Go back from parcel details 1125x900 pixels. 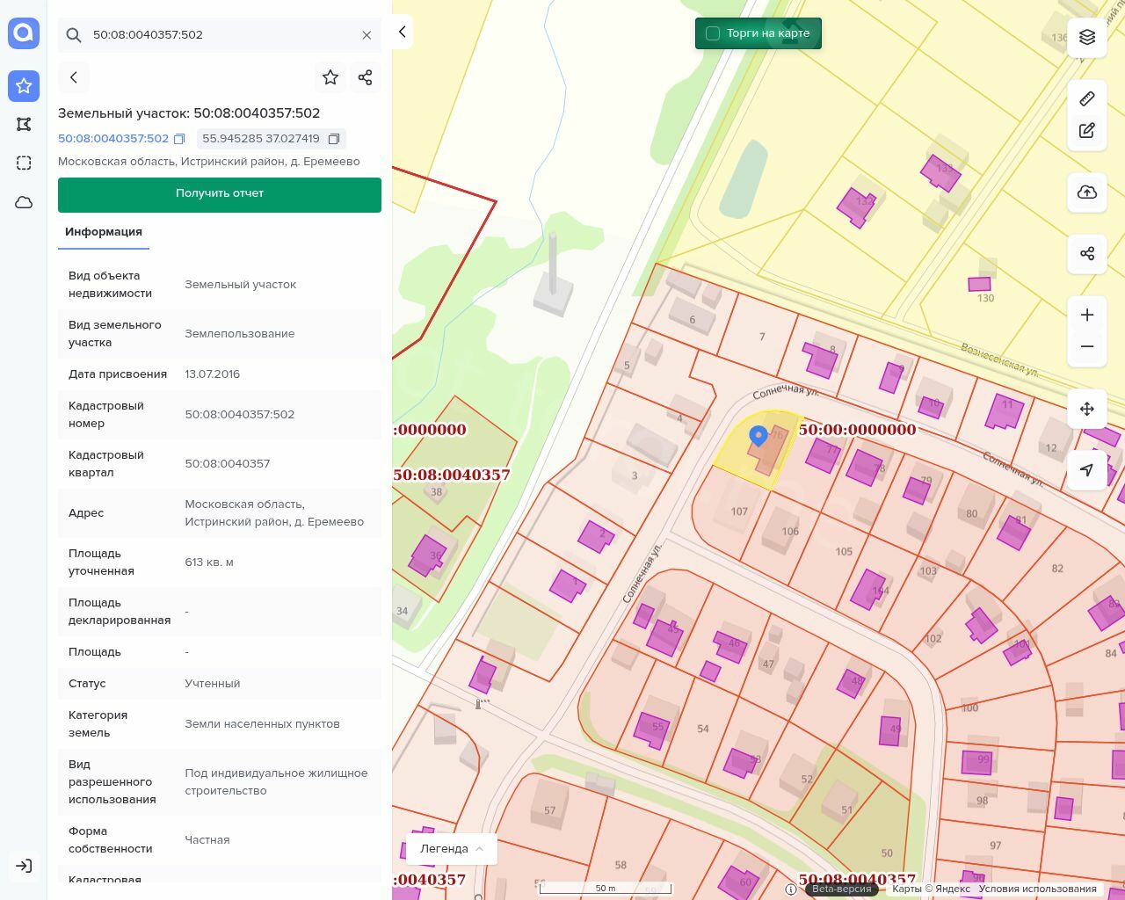tap(74, 77)
